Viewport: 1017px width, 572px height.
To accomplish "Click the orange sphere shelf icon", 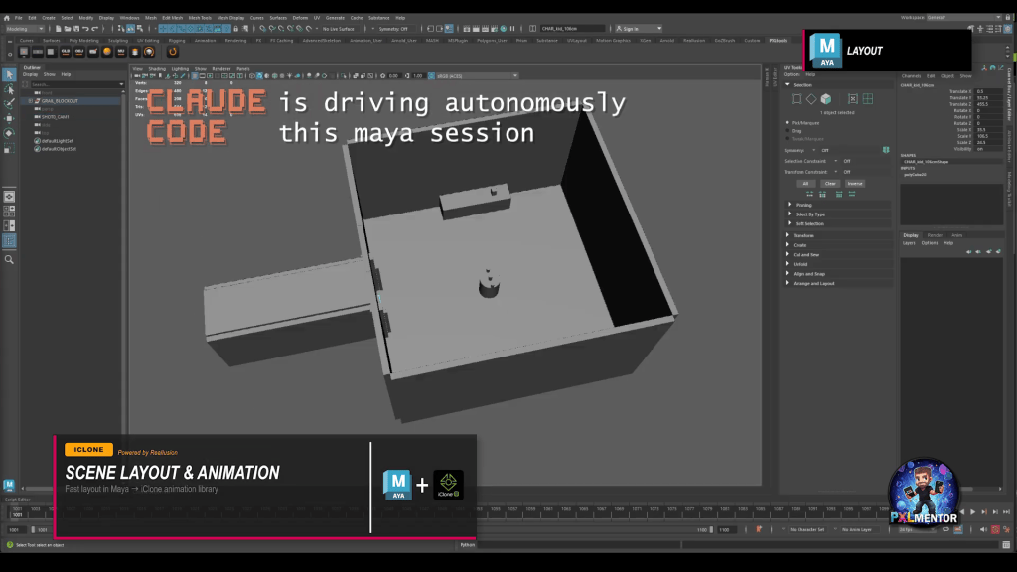I will (107, 52).
